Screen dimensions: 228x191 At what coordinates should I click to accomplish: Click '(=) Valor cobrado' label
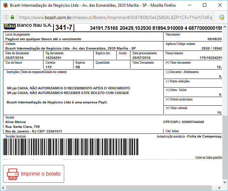[x=177, y=108]
